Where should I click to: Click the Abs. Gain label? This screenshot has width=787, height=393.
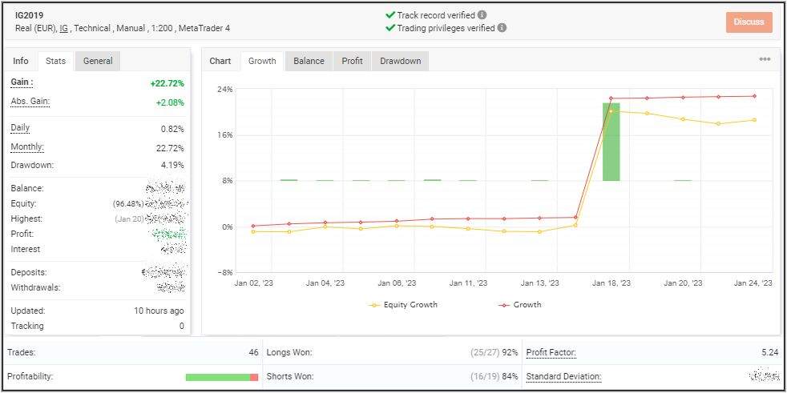30,102
